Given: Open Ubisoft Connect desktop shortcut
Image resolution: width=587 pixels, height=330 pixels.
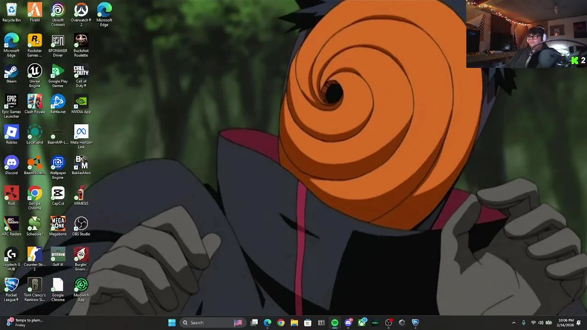Looking at the screenshot, I should (58, 15).
